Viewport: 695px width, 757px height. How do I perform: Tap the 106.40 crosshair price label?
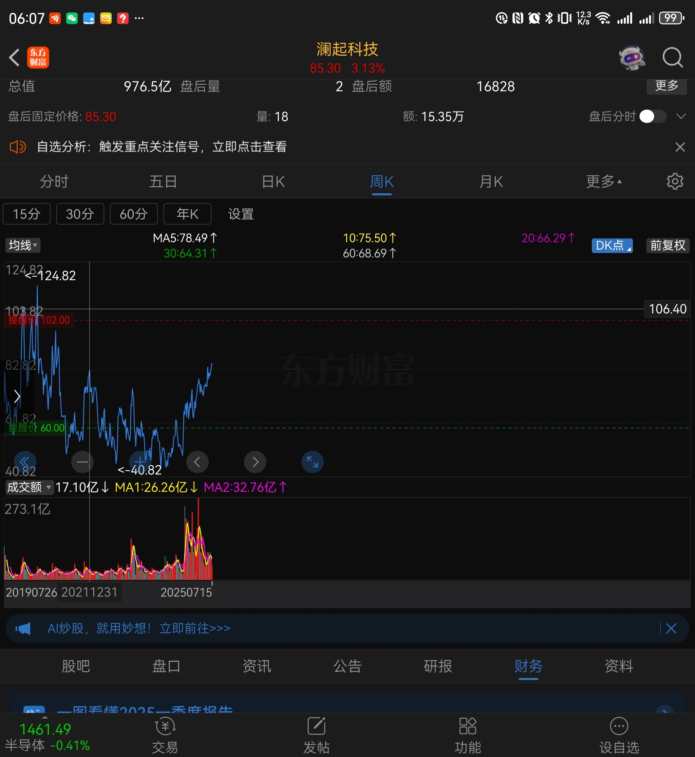(x=668, y=309)
